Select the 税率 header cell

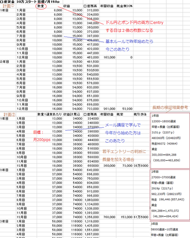(x=120, y=114)
